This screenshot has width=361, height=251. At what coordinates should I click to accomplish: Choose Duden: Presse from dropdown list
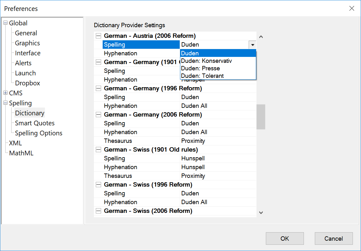200,68
